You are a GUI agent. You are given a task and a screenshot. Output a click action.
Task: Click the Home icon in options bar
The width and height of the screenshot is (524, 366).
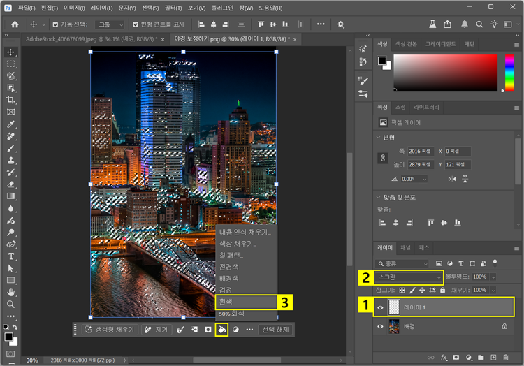15,24
